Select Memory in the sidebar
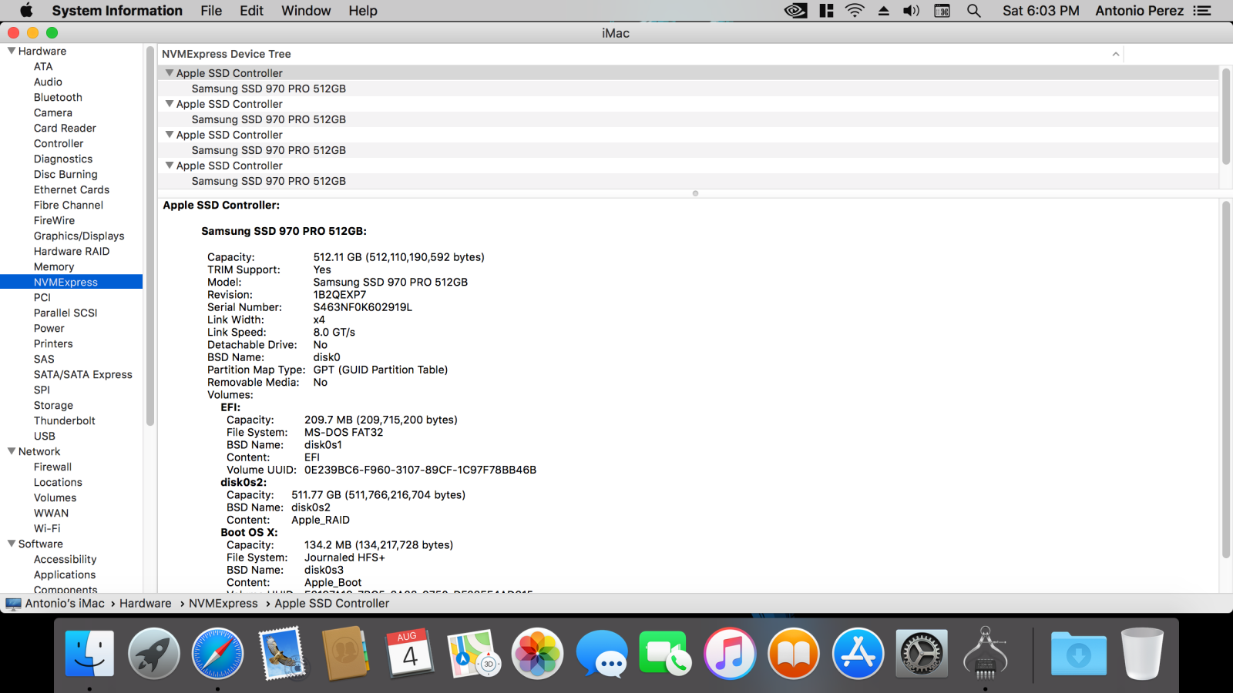 click(54, 266)
